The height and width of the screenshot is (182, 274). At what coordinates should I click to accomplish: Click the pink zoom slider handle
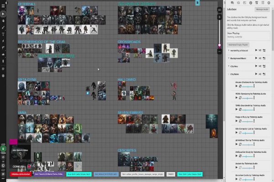tap(220, 45)
